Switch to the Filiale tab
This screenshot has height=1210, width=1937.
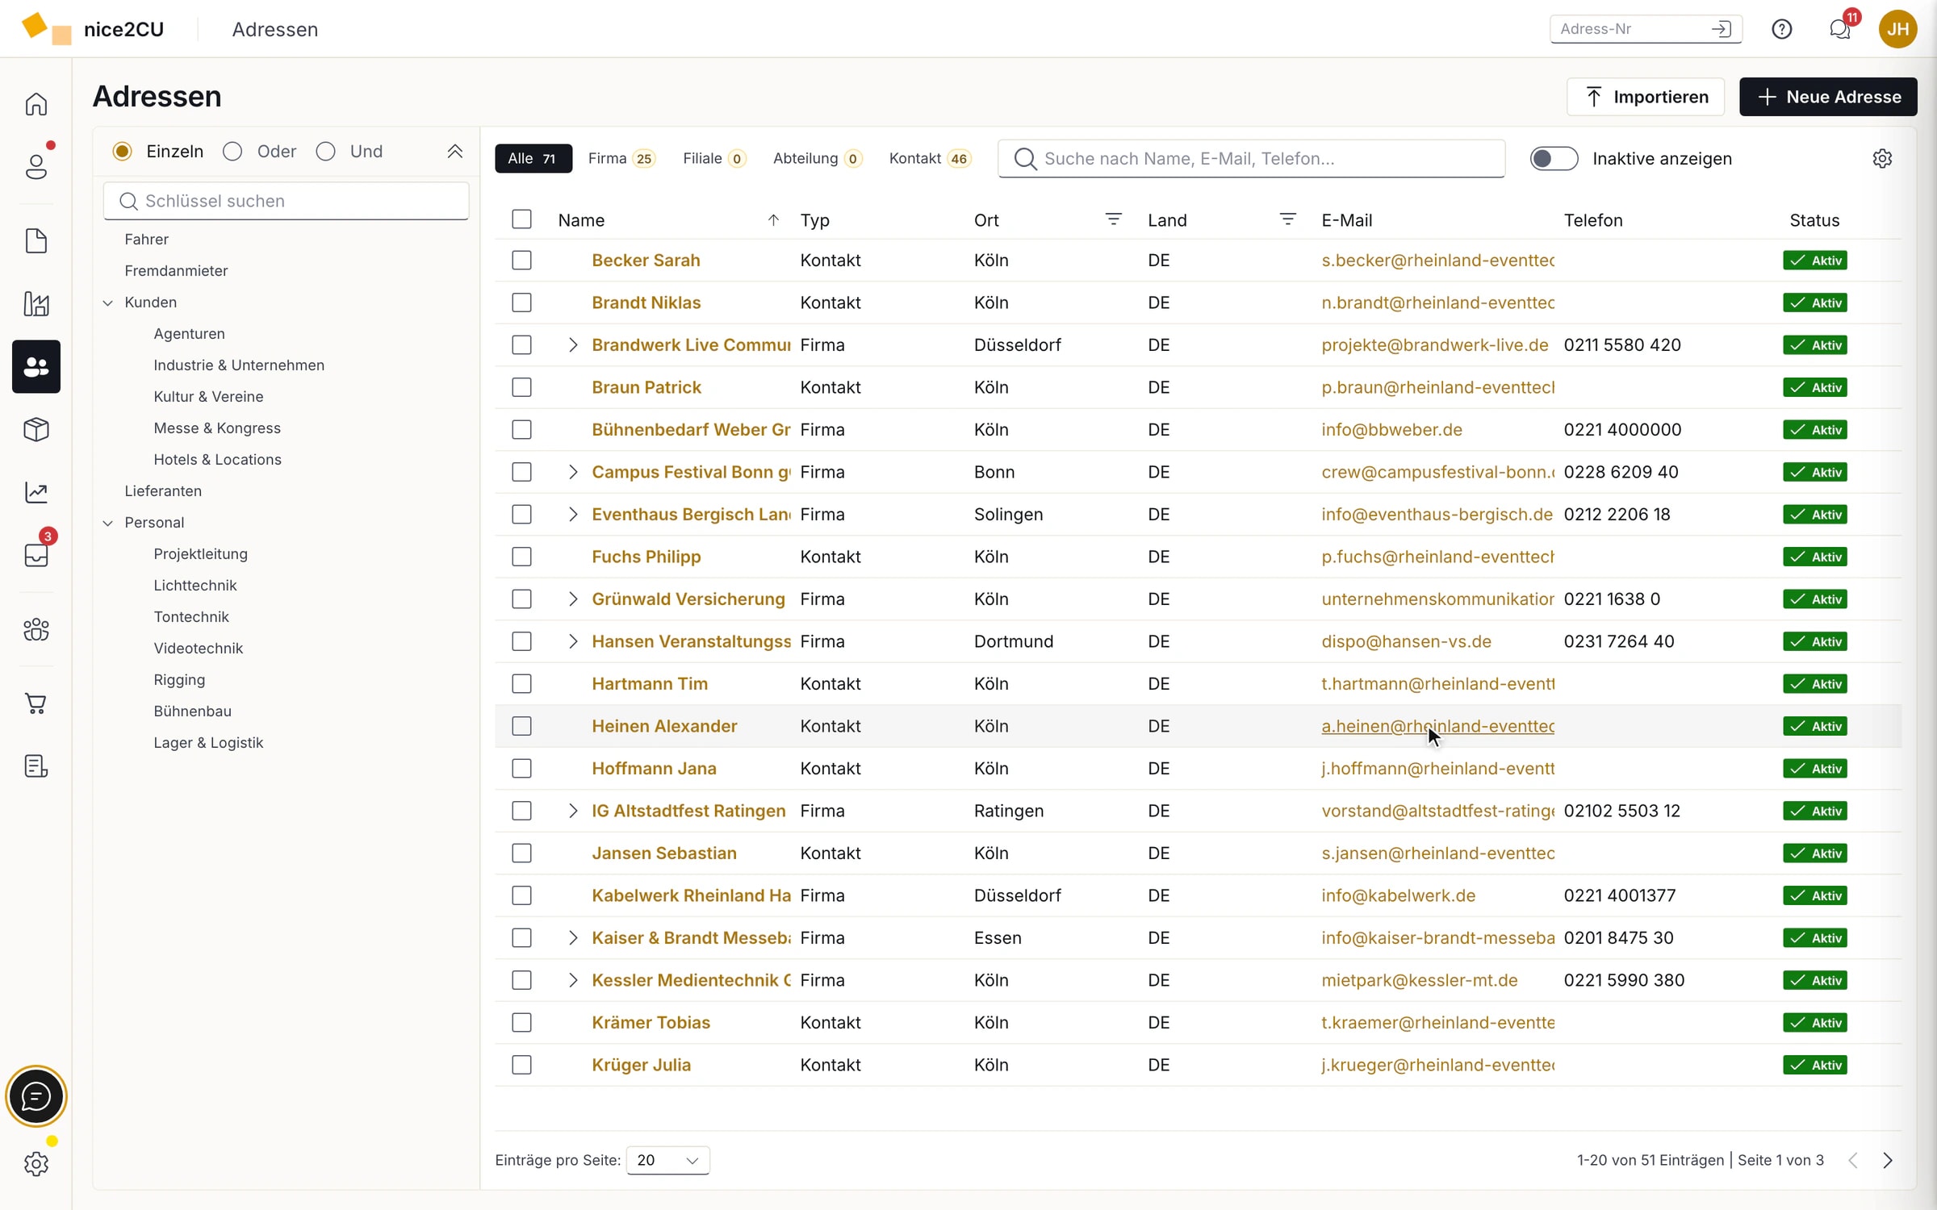[x=713, y=158]
